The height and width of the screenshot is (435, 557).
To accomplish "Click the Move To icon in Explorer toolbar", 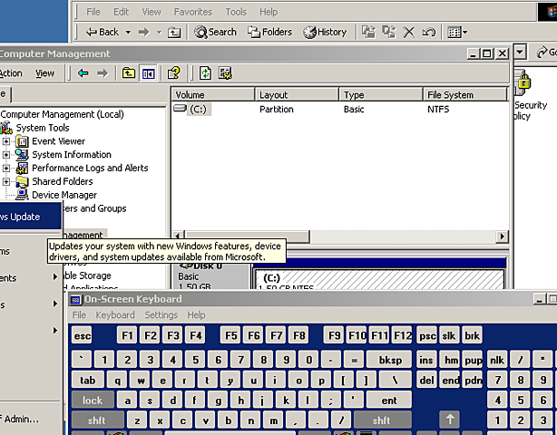I will (x=368, y=32).
